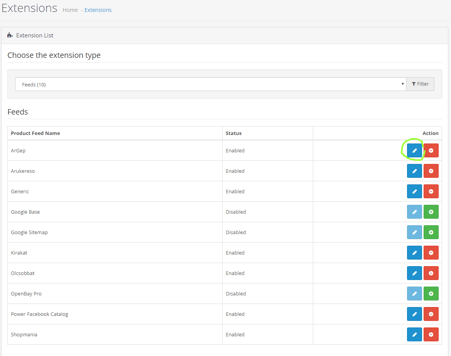Open the Extensions breadcrumb link
451x356 pixels.
pos(98,10)
